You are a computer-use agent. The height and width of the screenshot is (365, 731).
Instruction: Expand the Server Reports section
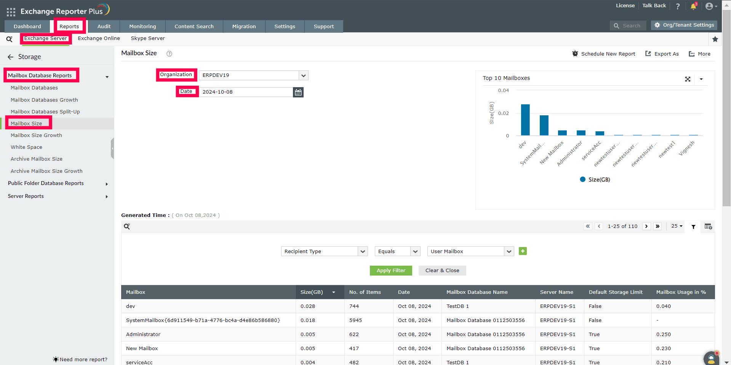pos(107,197)
